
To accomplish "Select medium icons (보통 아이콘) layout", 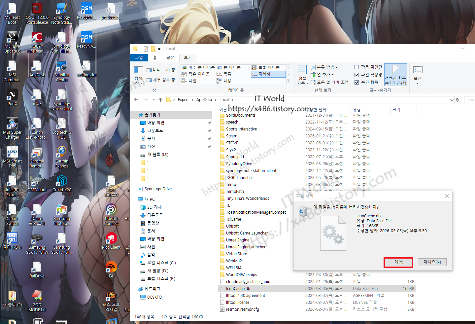I will pos(265,67).
